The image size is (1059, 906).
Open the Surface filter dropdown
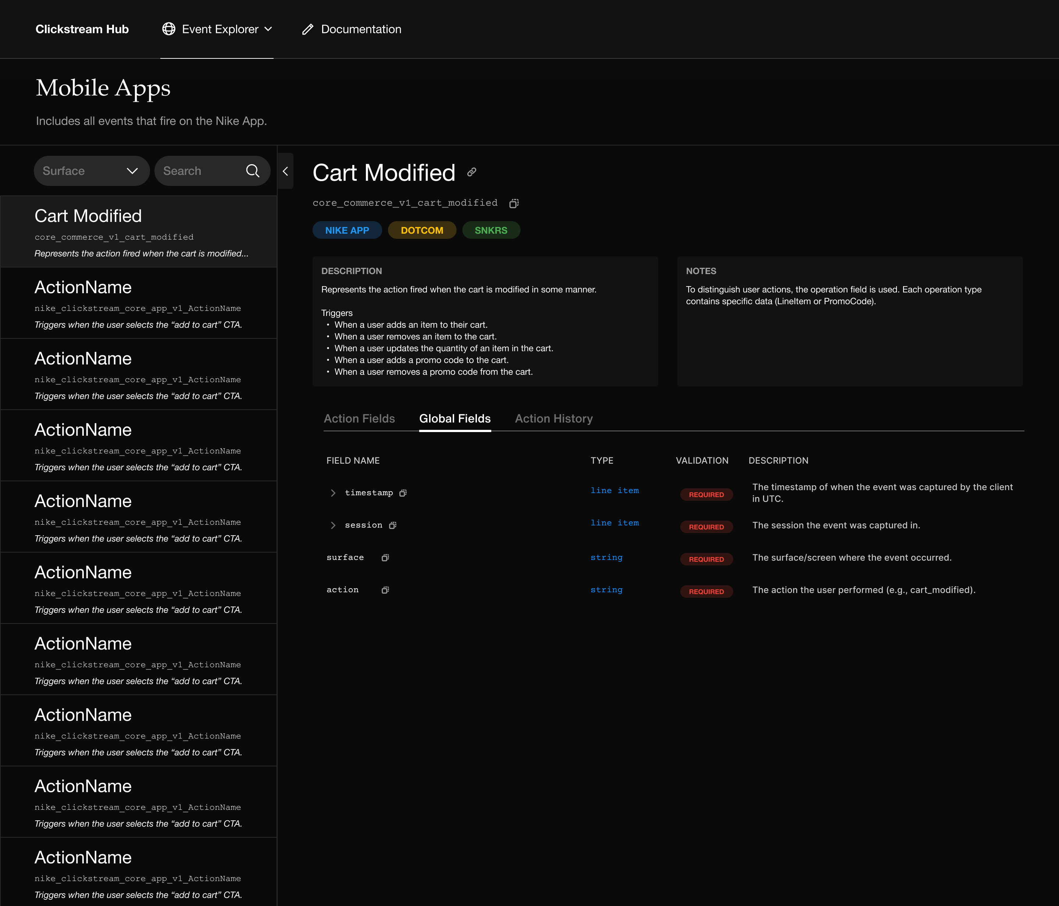92,170
